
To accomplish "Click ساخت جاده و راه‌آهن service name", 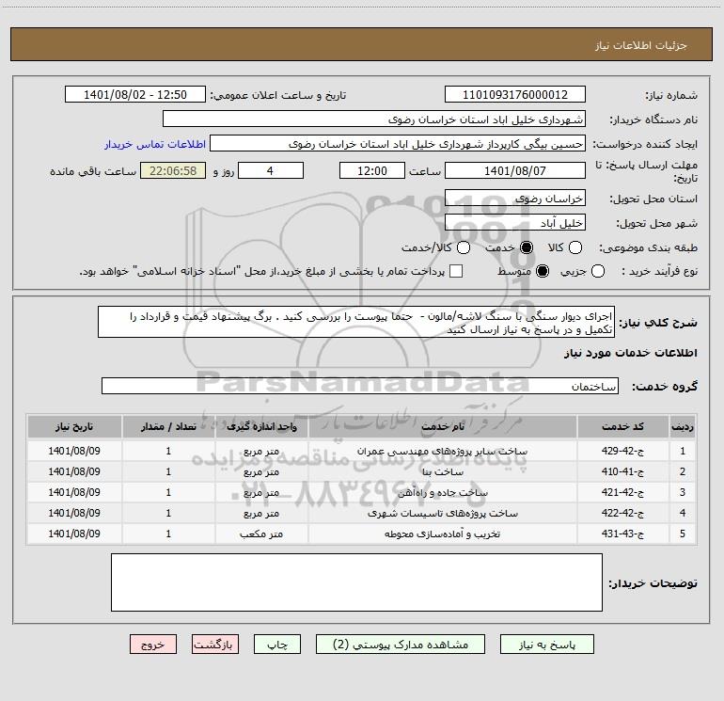I will pos(442,493).
